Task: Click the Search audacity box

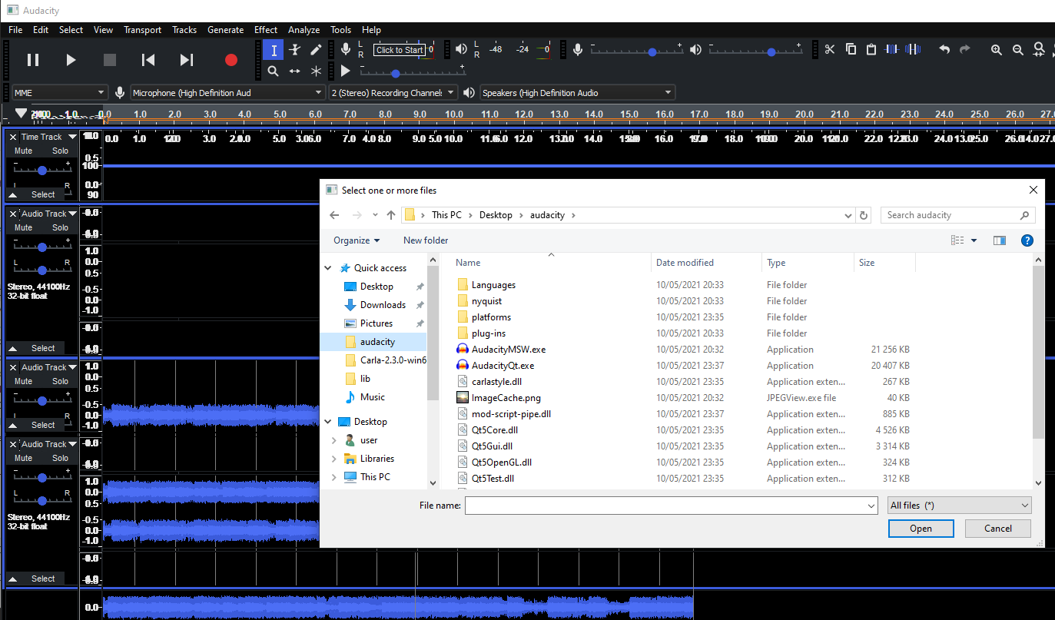Action: 957,215
